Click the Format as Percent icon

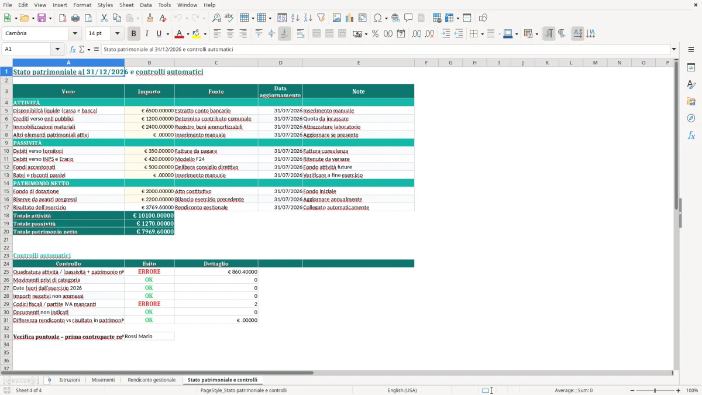(x=375, y=34)
